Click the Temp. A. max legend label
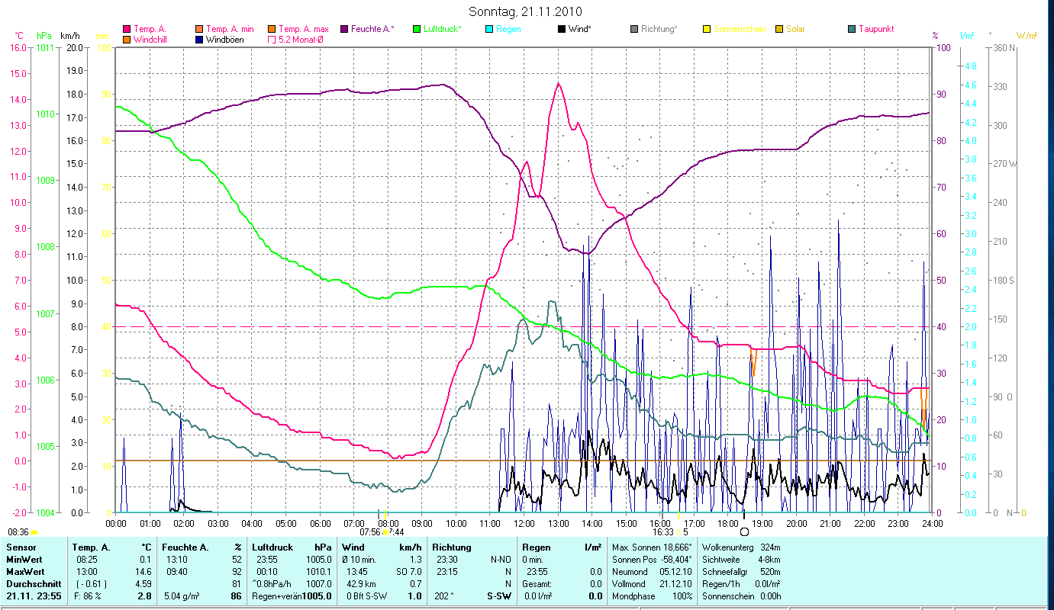 click(303, 30)
